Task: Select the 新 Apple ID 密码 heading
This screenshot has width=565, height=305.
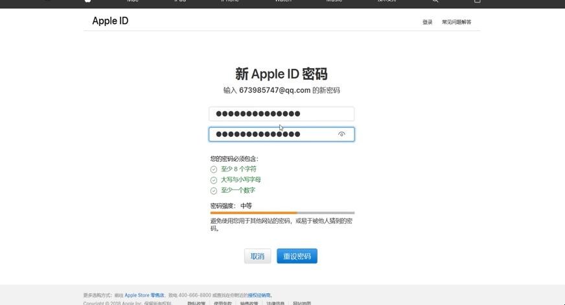Action: pyautogui.click(x=281, y=74)
